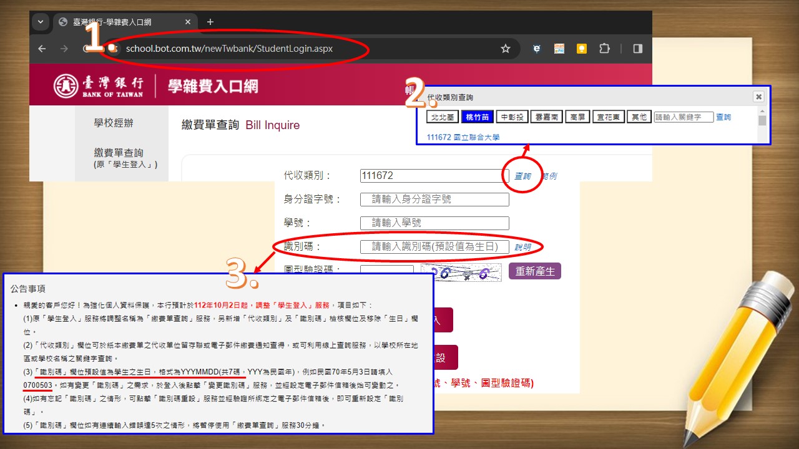Bookmark this page with the star icon

[x=506, y=49]
